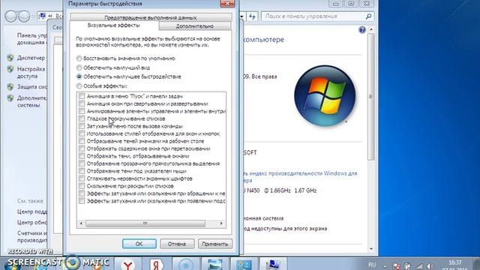
Task: Enable 'Анимация окон при свертывании и развертывании'
Action: coord(82,103)
